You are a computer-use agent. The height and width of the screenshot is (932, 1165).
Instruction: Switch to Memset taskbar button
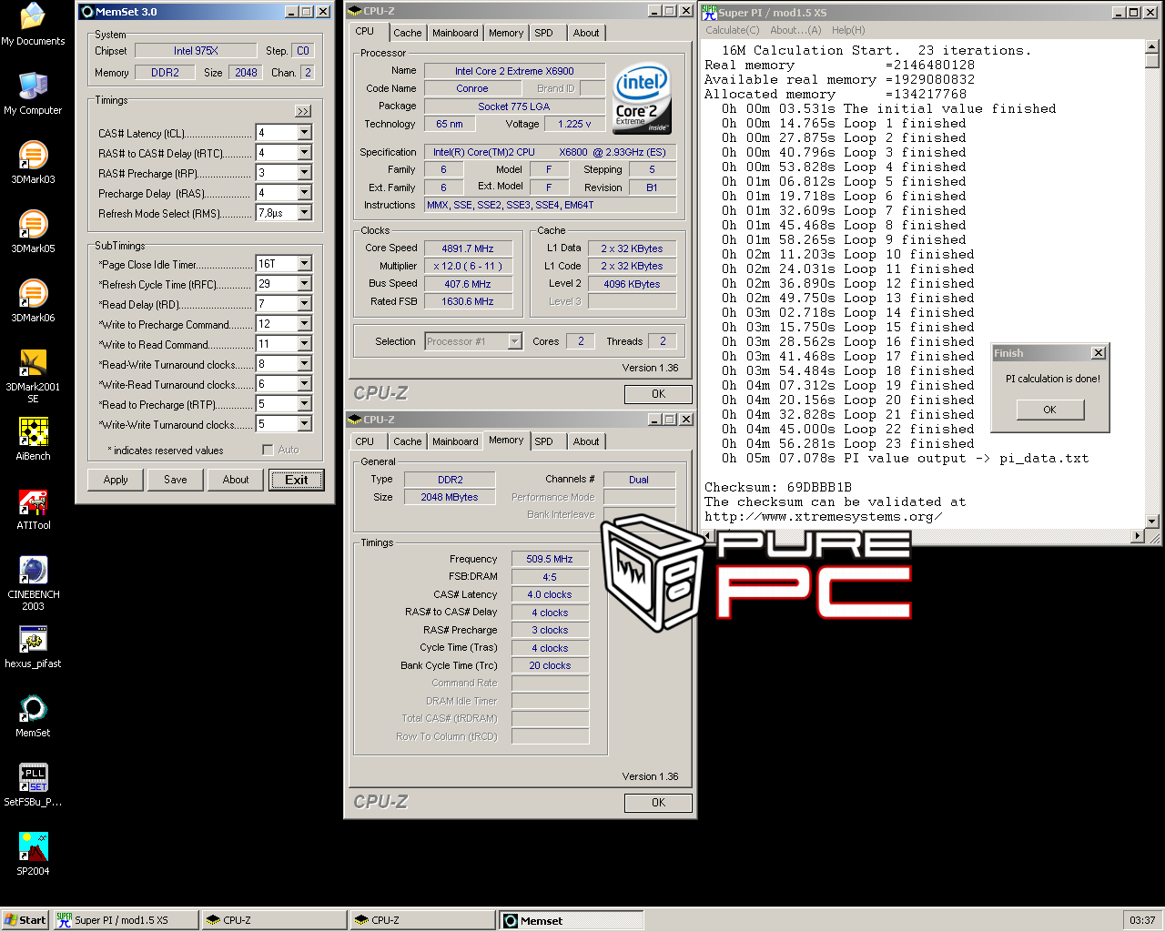572,920
